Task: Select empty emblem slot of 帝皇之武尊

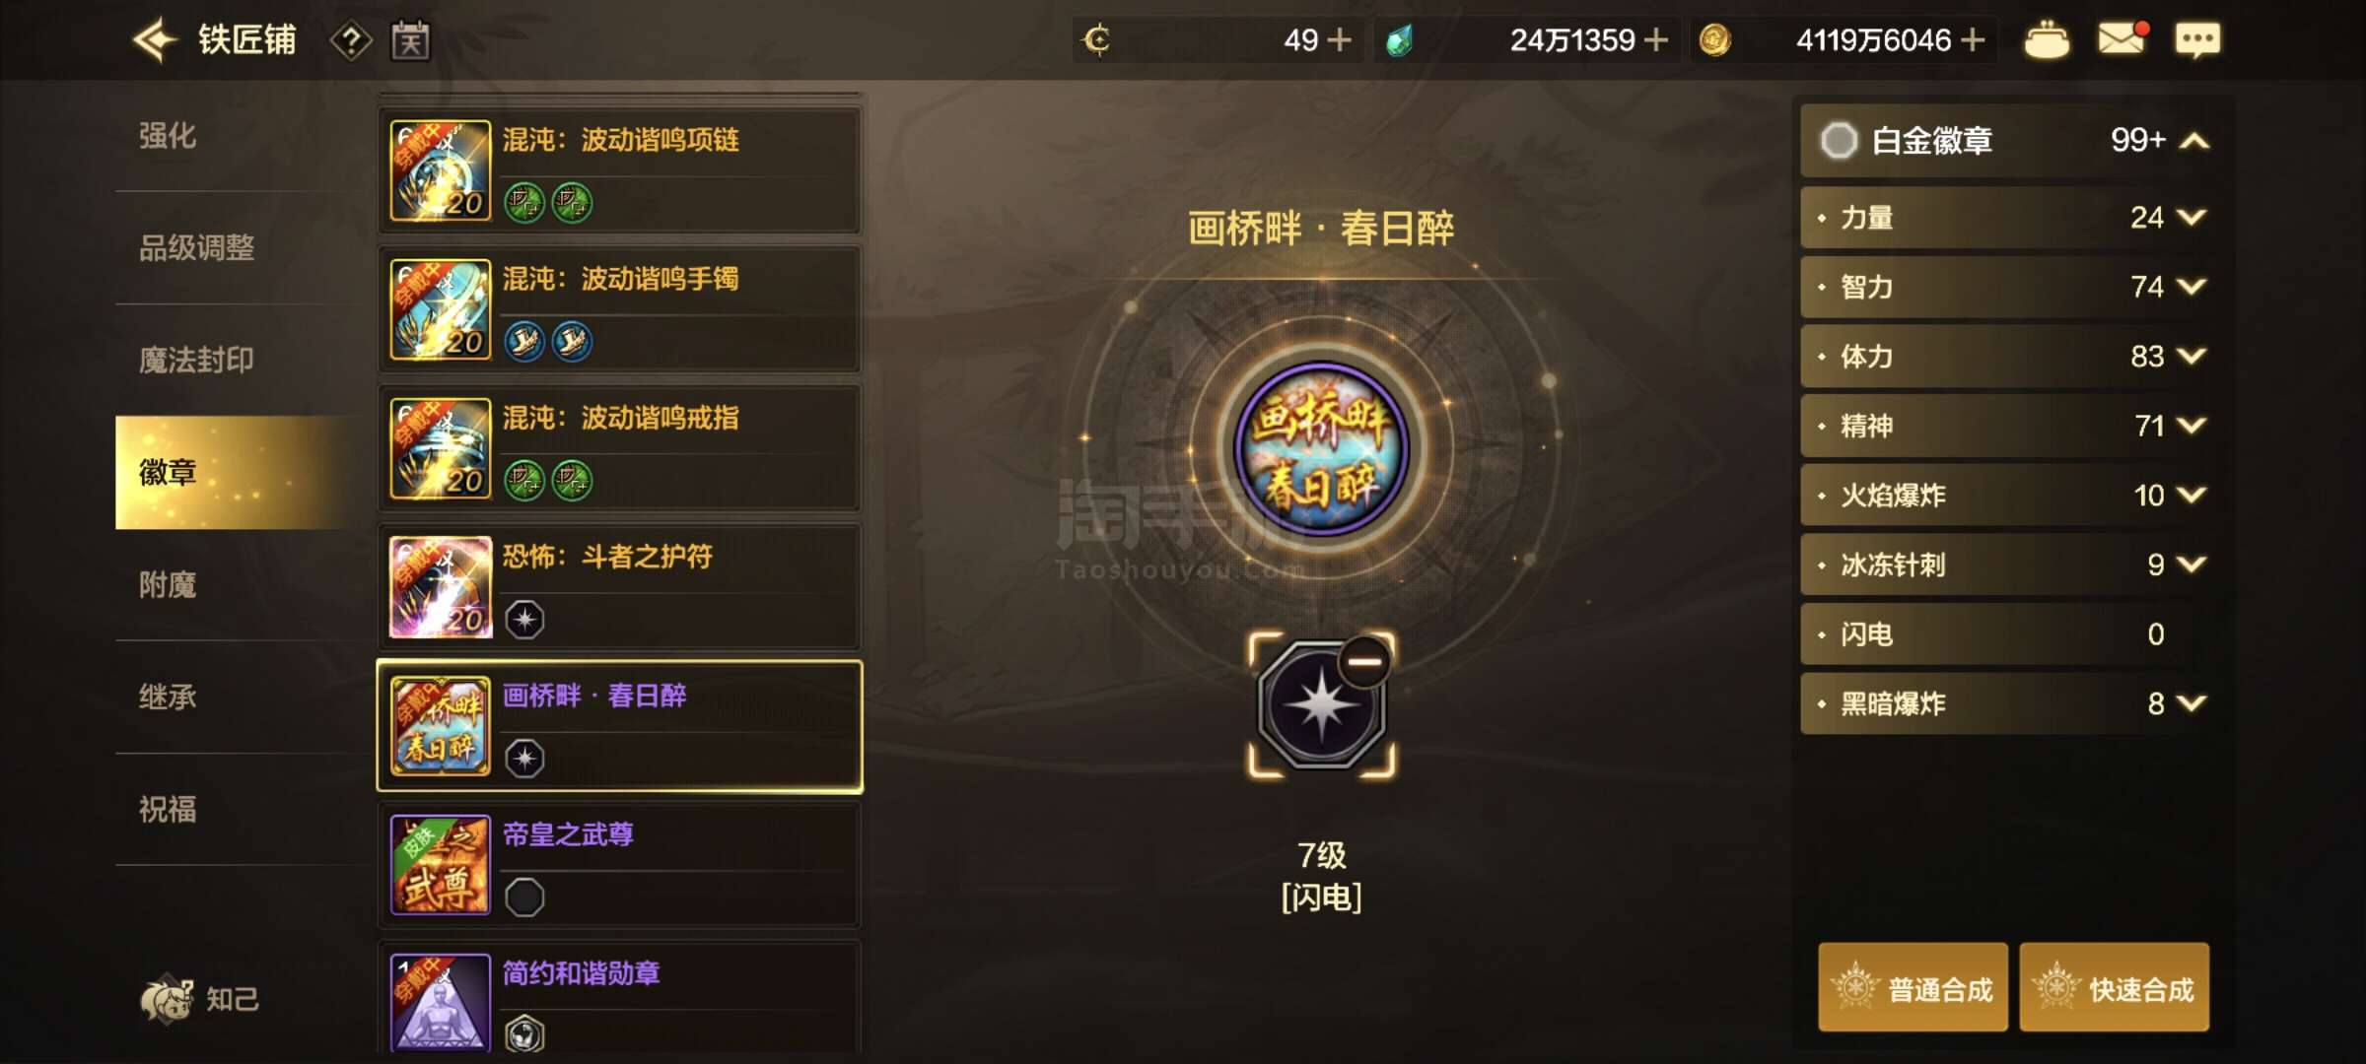Action: pyautogui.click(x=524, y=898)
